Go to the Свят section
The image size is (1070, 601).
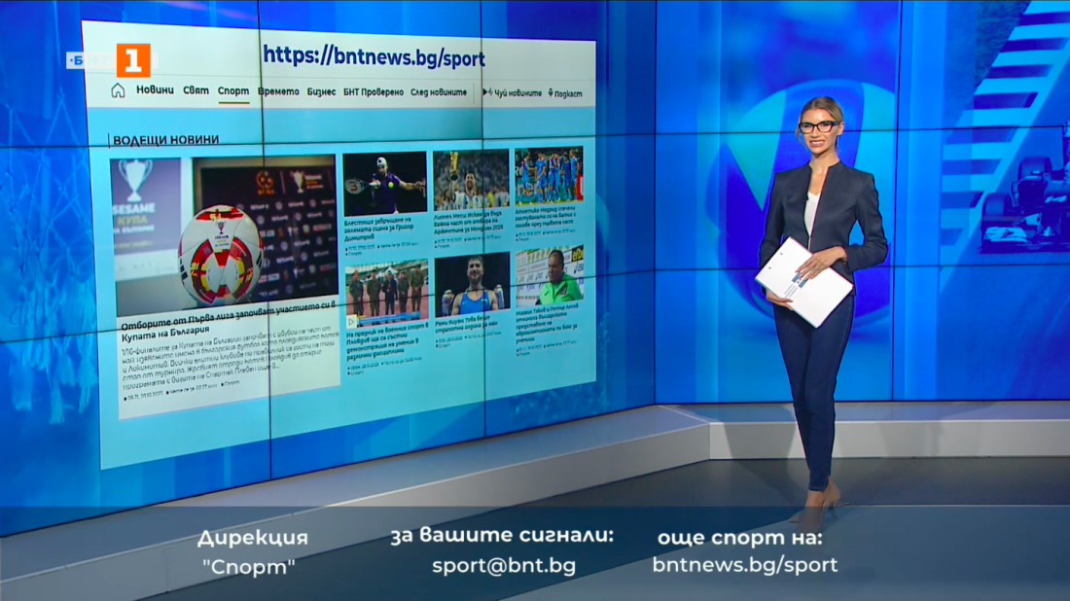tap(196, 90)
